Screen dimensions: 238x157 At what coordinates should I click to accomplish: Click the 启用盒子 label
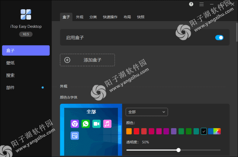coord(75,37)
